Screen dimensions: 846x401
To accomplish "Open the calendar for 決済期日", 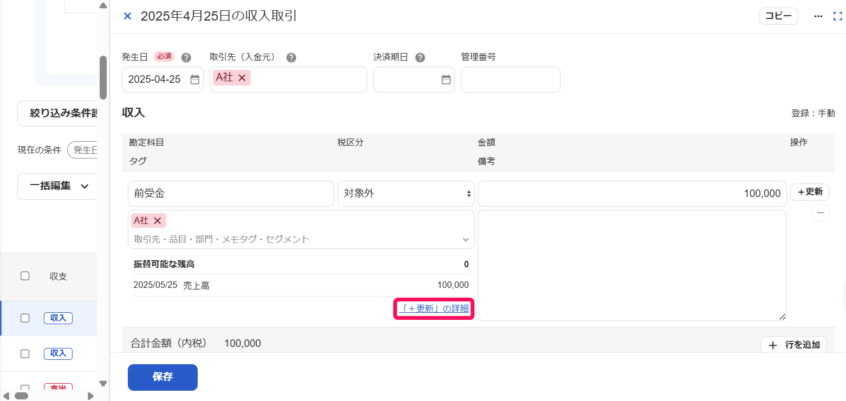I will 446,80.
